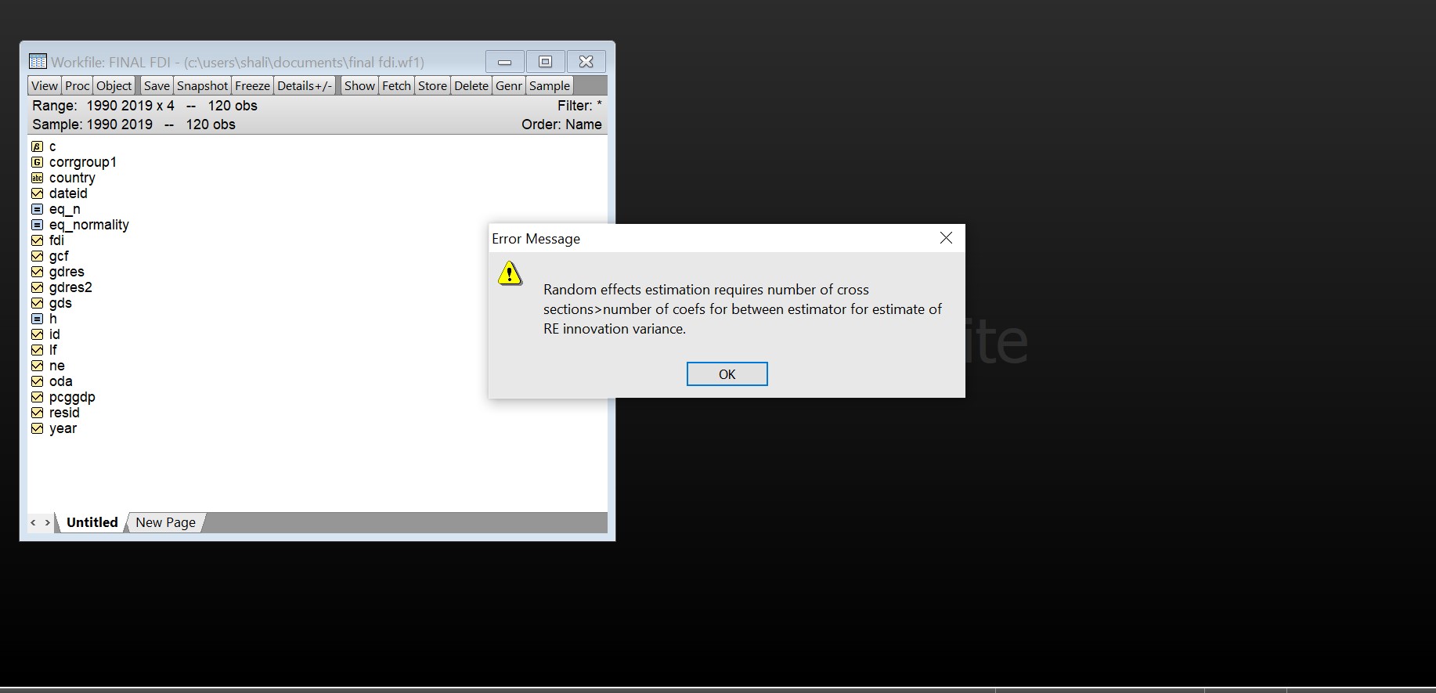The height and width of the screenshot is (693, 1436).
Task: Select the fdi series icon
Action: (x=37, y=240)
